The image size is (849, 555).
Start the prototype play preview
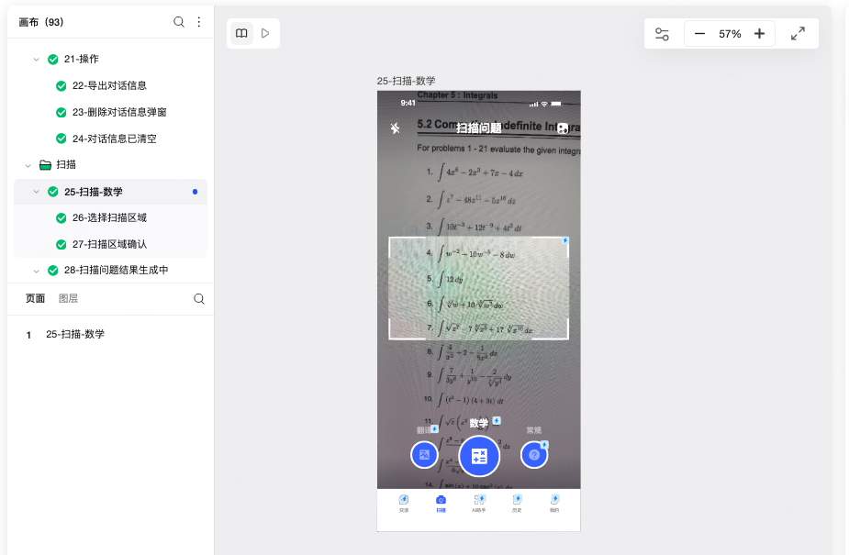(x=265, y=34)
